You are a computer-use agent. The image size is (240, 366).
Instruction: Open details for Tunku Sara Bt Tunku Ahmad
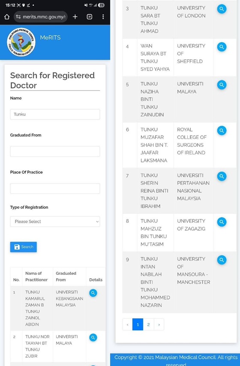[222, 9]
